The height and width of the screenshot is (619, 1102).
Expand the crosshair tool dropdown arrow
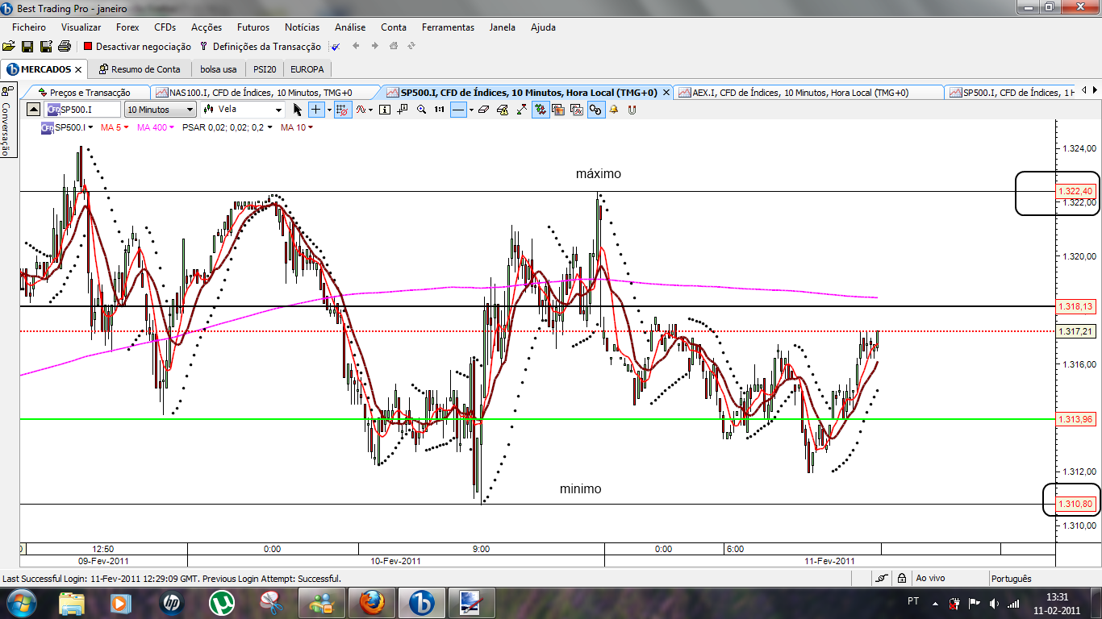tap(328, 109)
